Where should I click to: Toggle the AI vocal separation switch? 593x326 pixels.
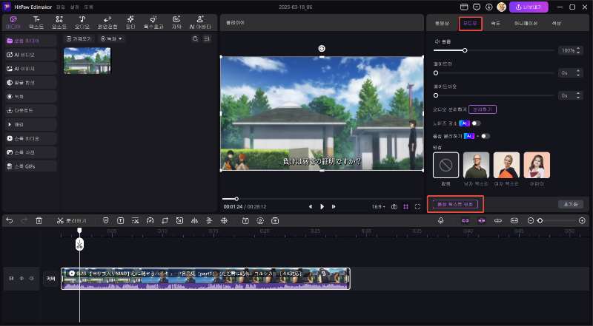point(485,136)
